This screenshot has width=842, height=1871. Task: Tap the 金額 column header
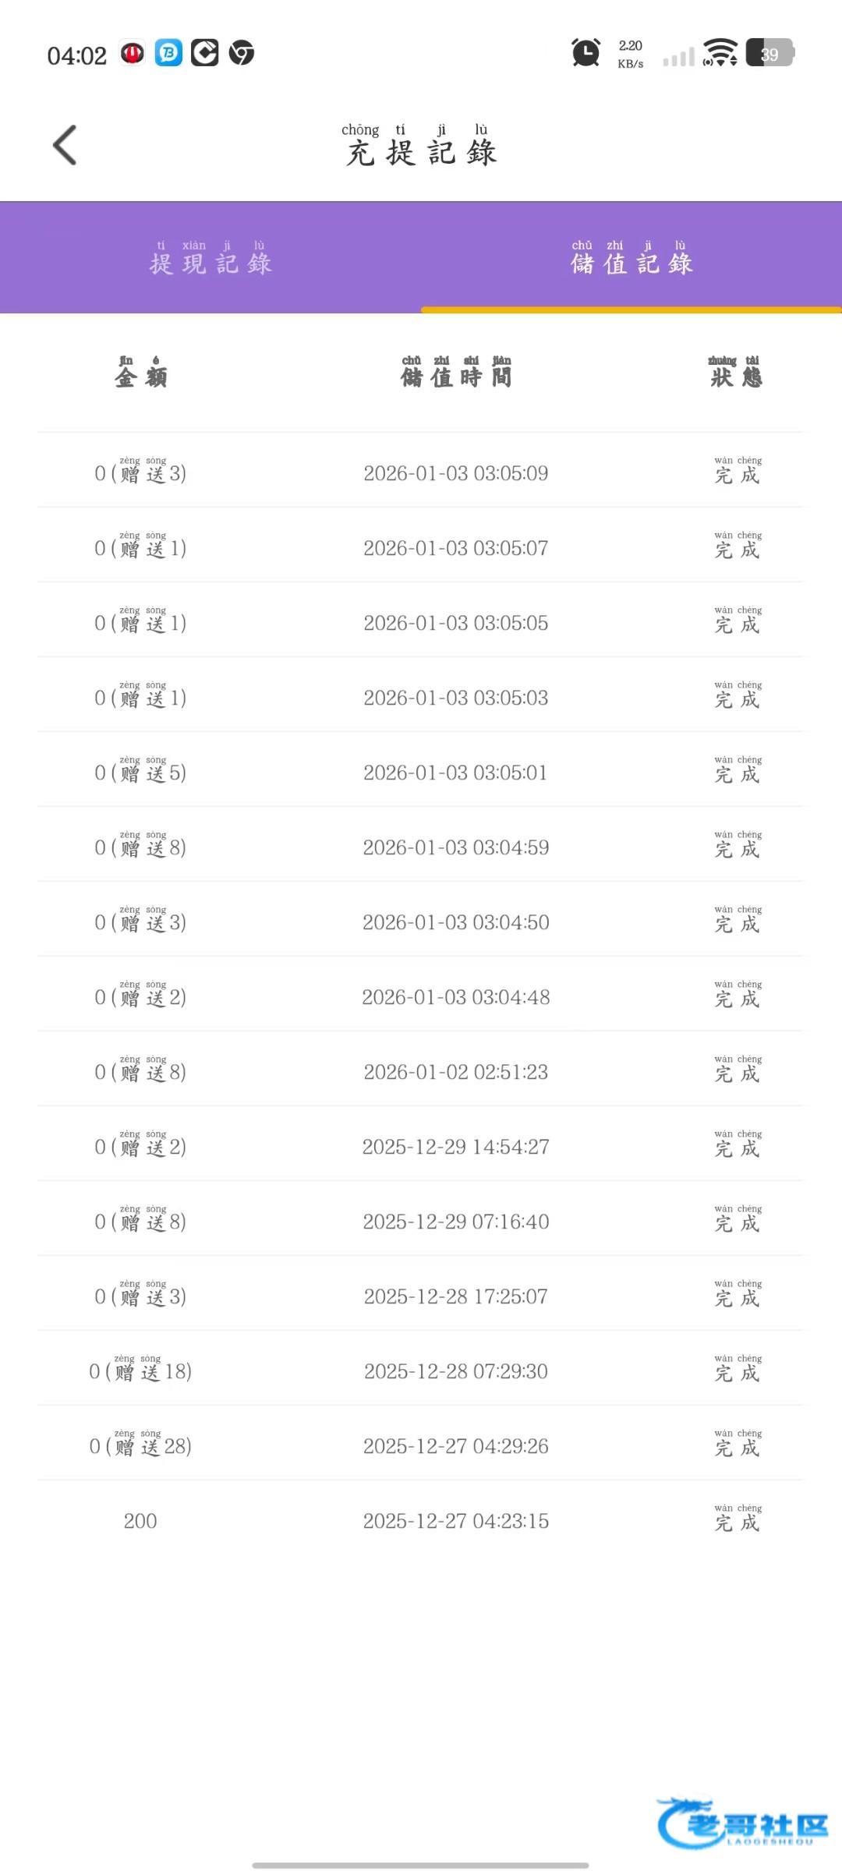point(140,373)
